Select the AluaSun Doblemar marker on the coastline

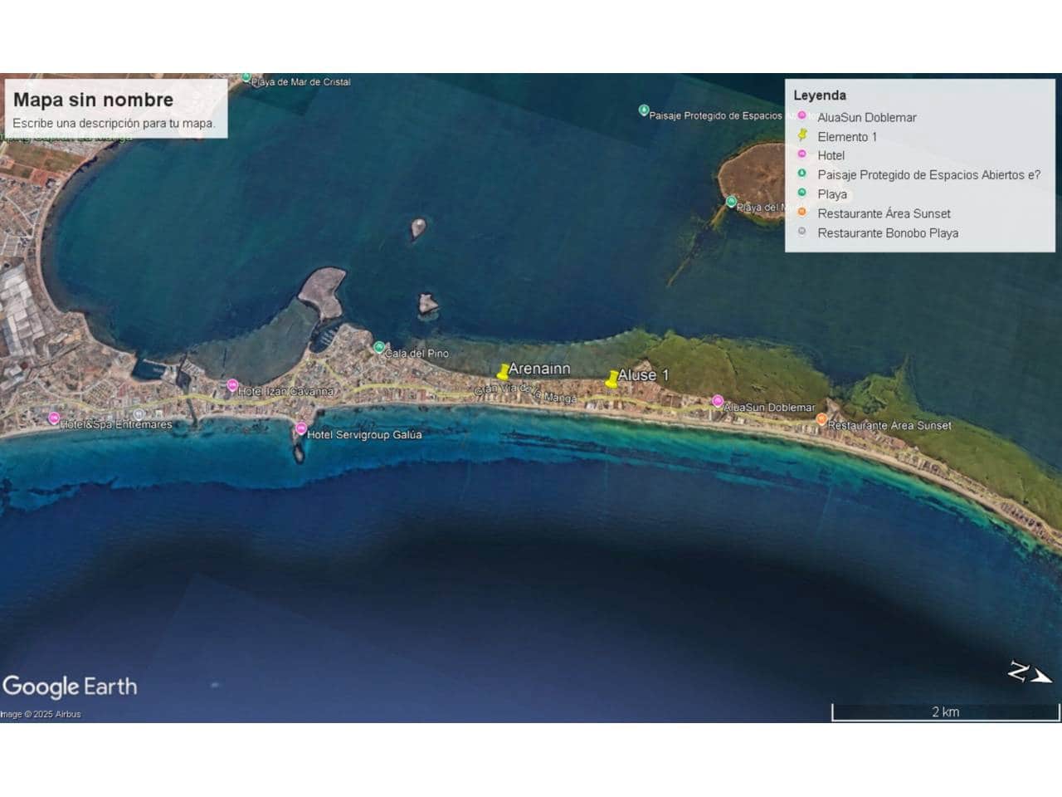click(718, 402)
